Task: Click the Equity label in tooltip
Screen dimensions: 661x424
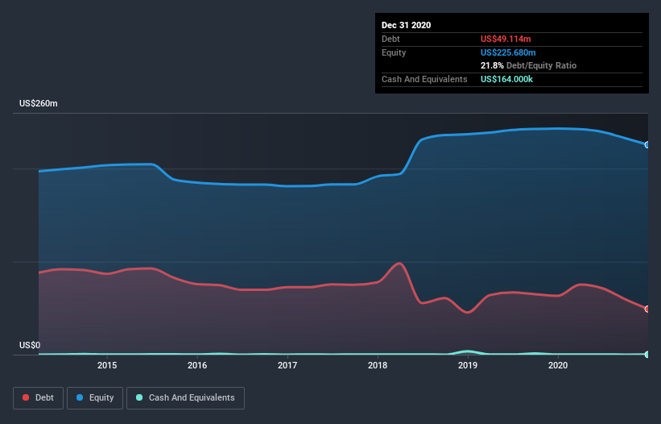Action: [x=394, y=52]
